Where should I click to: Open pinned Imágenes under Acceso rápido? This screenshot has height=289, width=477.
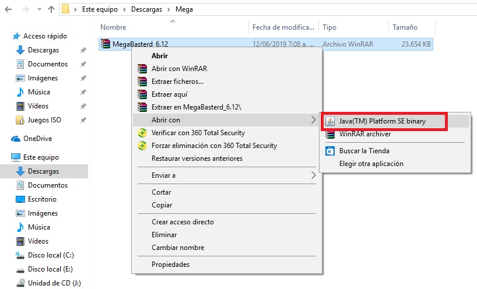(43, 78)
